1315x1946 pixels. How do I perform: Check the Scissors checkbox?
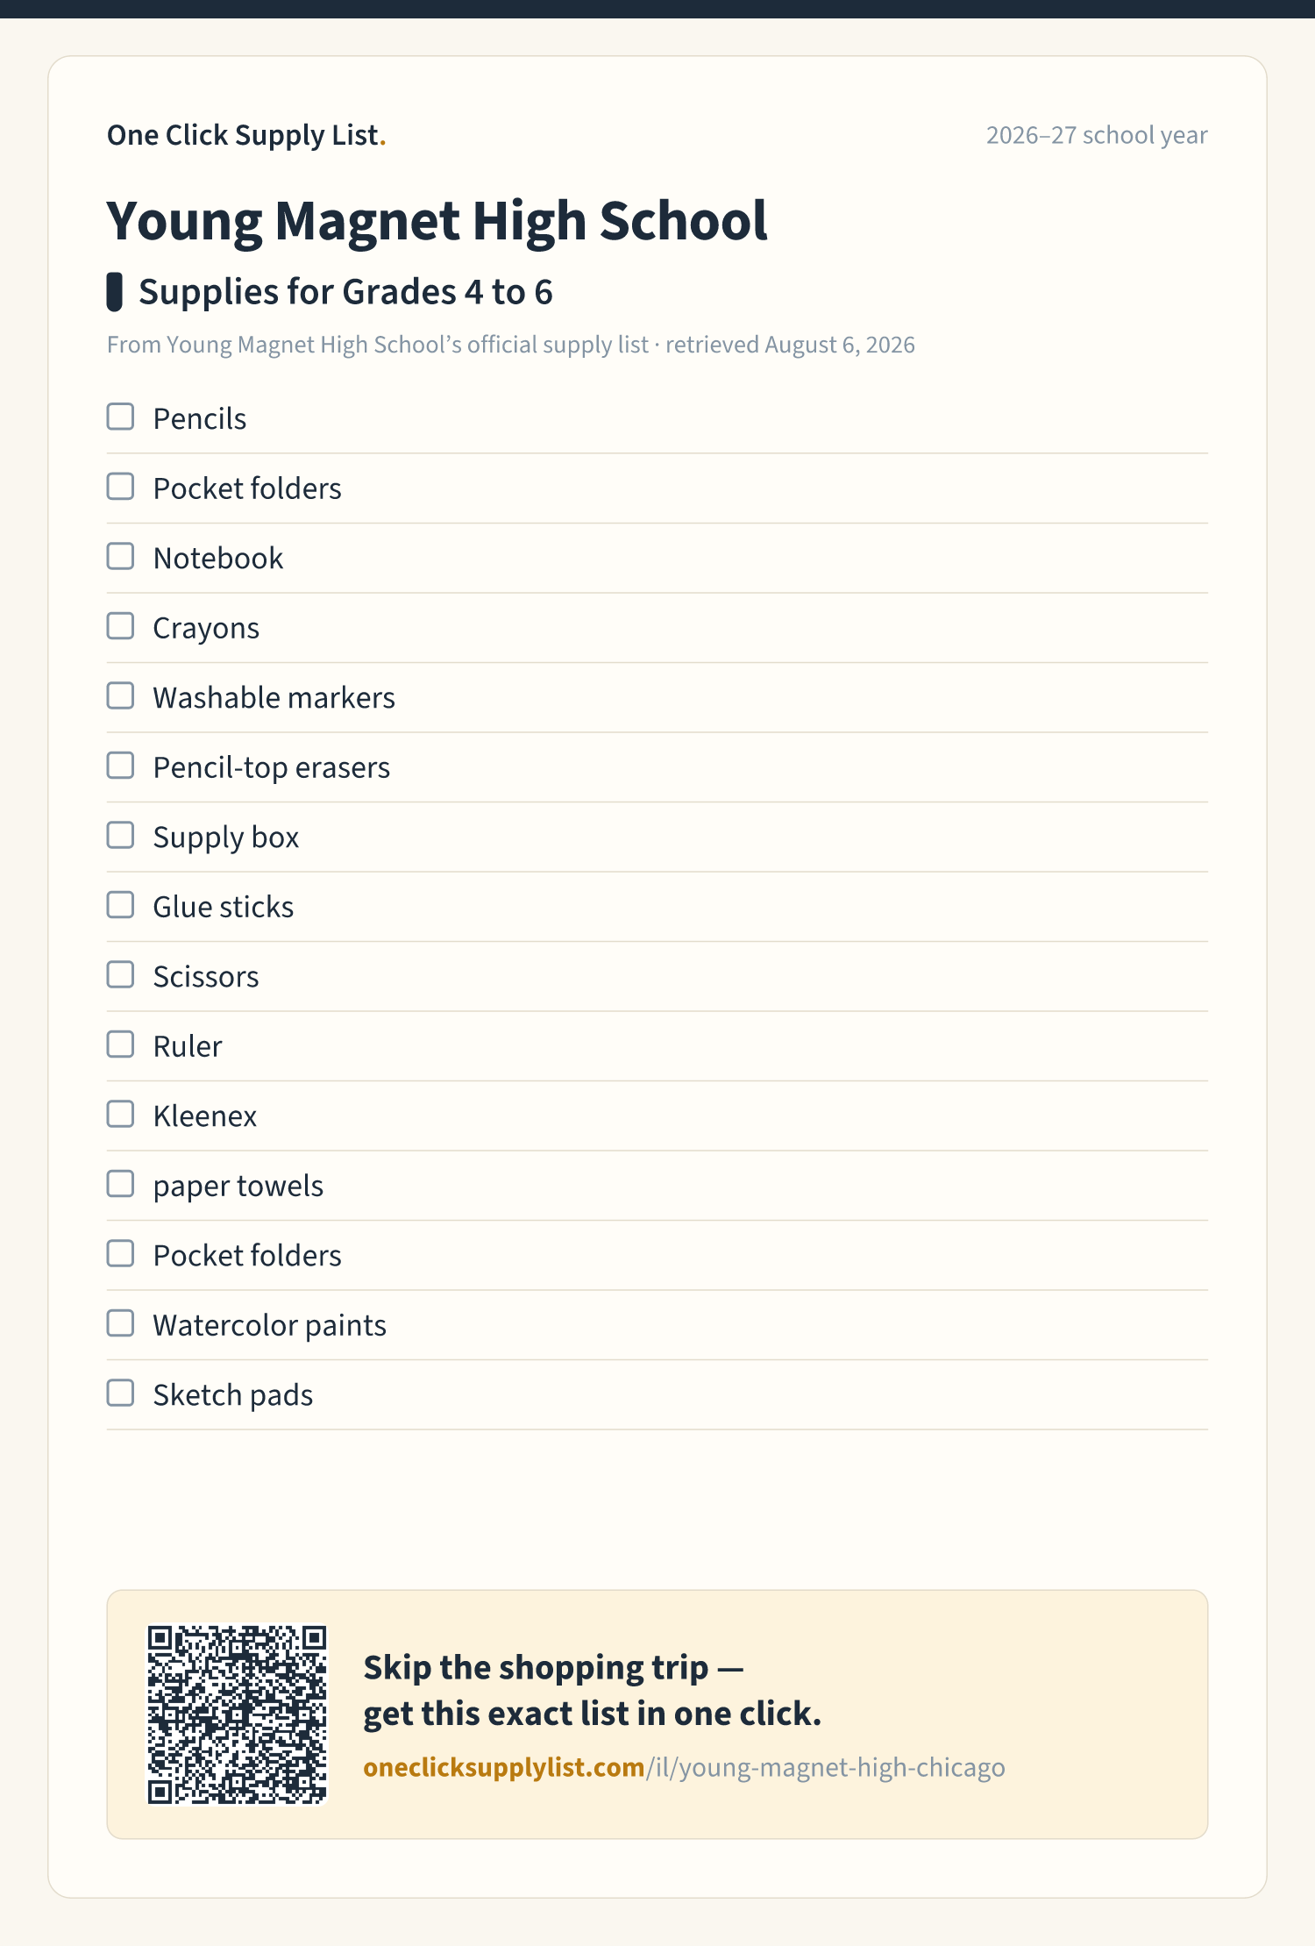(120, 974)
